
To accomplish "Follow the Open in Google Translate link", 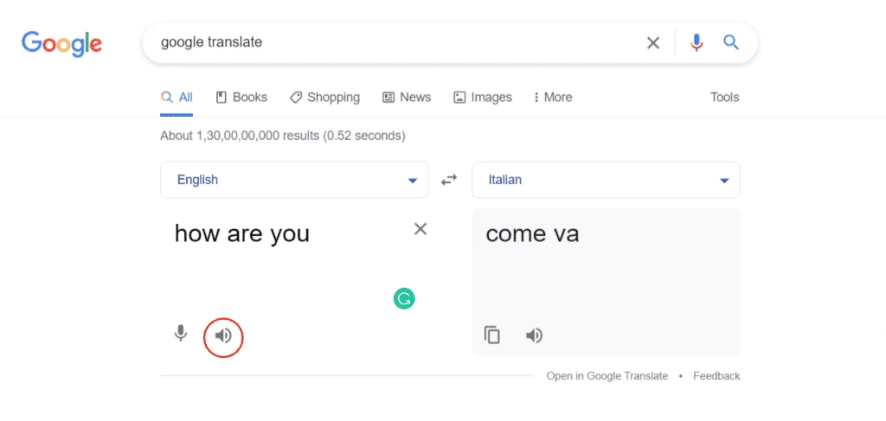I will [x=607, y=376].
